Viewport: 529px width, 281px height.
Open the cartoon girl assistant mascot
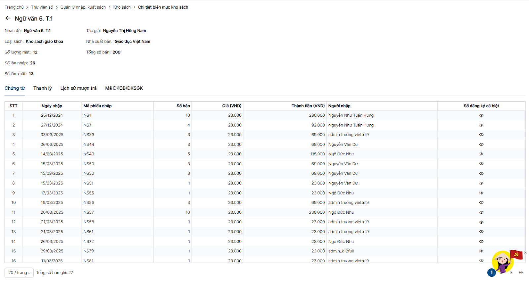(x=503, y=262)
